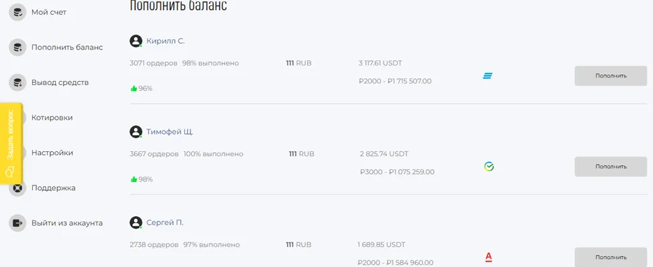Open the Котировки menu item

pos(52,118)
